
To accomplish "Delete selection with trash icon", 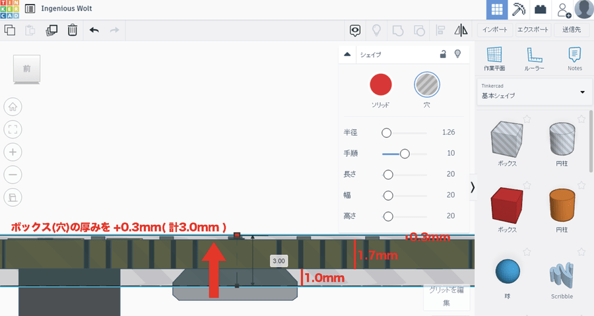I will tap(73, 30).
